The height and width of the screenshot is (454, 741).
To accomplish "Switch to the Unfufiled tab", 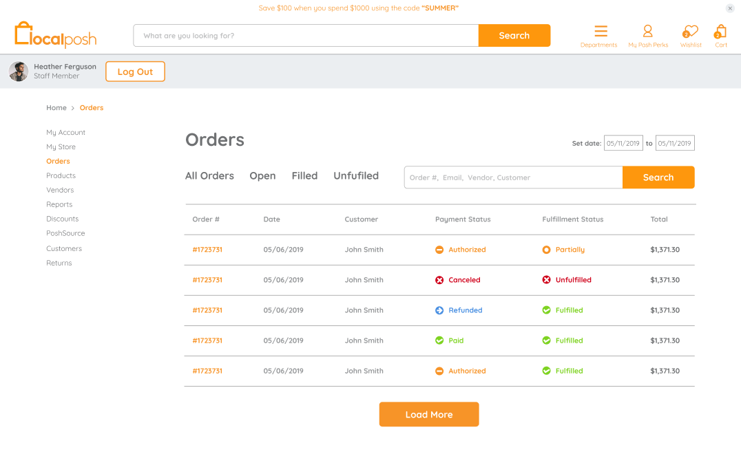I will tap(356, 175).
